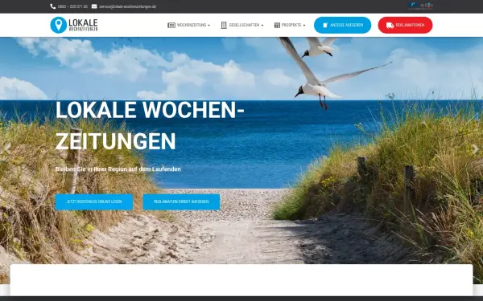This screenshot has width=483, height=301.
Task: Click Reklamation direkt aufgeben button
Action: [181, 201]
